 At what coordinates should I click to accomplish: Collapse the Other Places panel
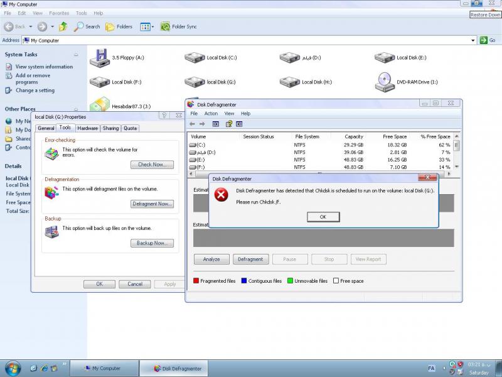click(x=76, y=109)
